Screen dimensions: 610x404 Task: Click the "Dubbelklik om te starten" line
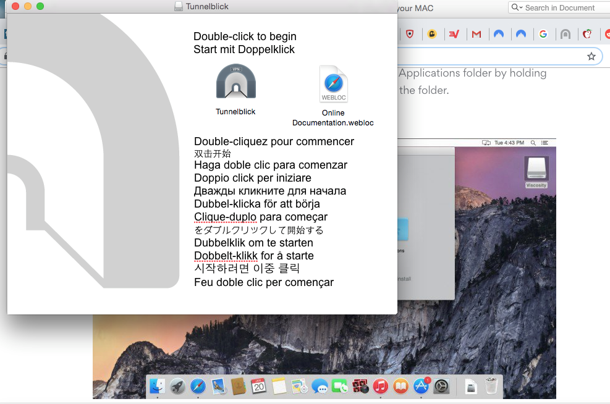click(x=253, y=243)
